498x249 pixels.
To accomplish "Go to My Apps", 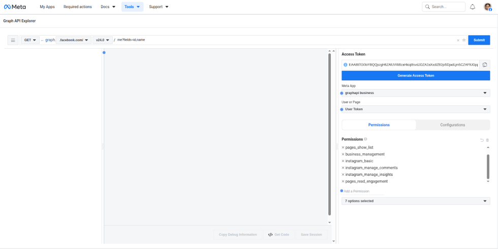I will [x=47, y=7].
